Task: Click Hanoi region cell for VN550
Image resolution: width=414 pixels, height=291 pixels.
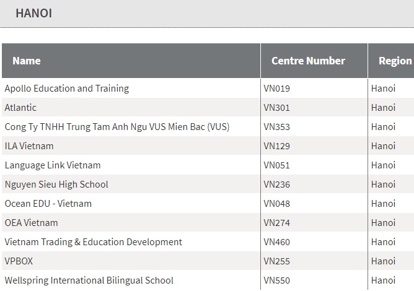Action: click(x=383, y=280)
